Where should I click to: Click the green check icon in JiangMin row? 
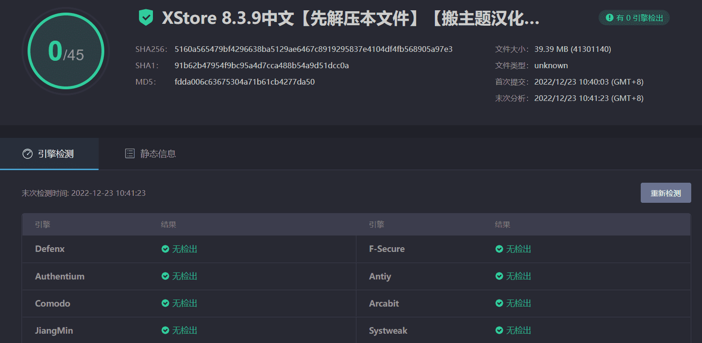[x=165, y=330]
